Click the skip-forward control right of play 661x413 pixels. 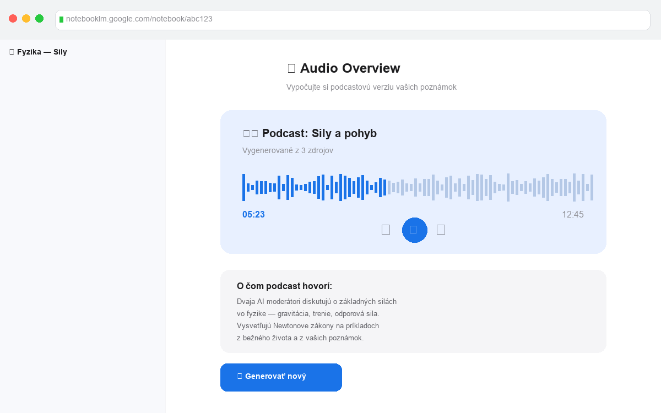(441, 230)
